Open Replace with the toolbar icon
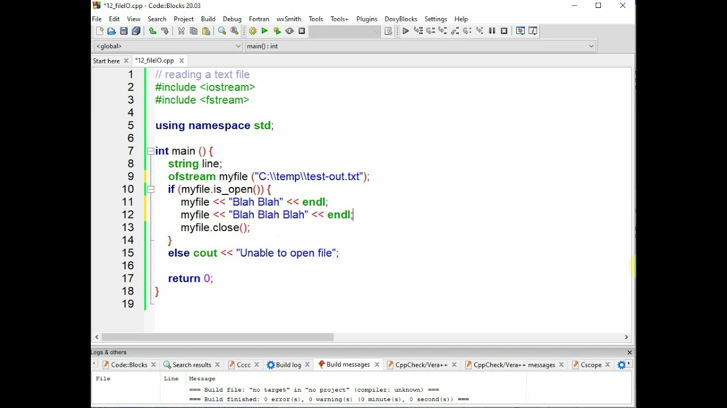The width and height of the screenshot is (727, 408). pos(234,31)
